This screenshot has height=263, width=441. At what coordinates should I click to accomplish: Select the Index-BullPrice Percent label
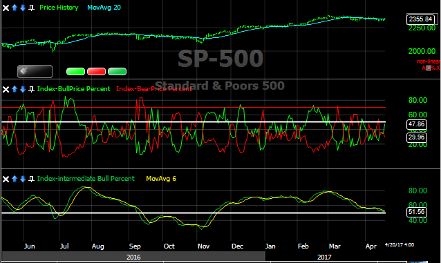point(74,89)
